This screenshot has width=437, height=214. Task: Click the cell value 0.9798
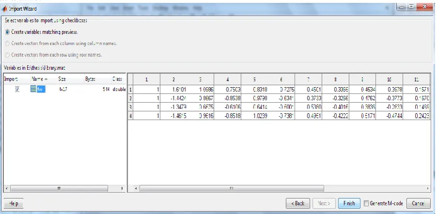pos(255,98)
